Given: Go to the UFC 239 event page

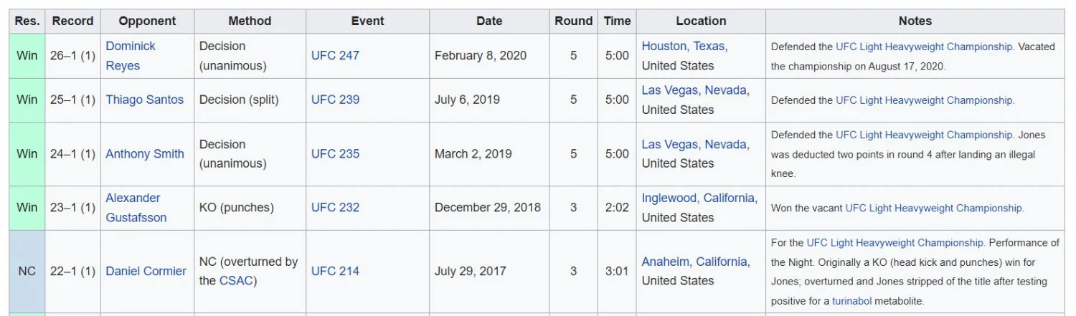Looking at the screenshot, I should click(335, 100).
